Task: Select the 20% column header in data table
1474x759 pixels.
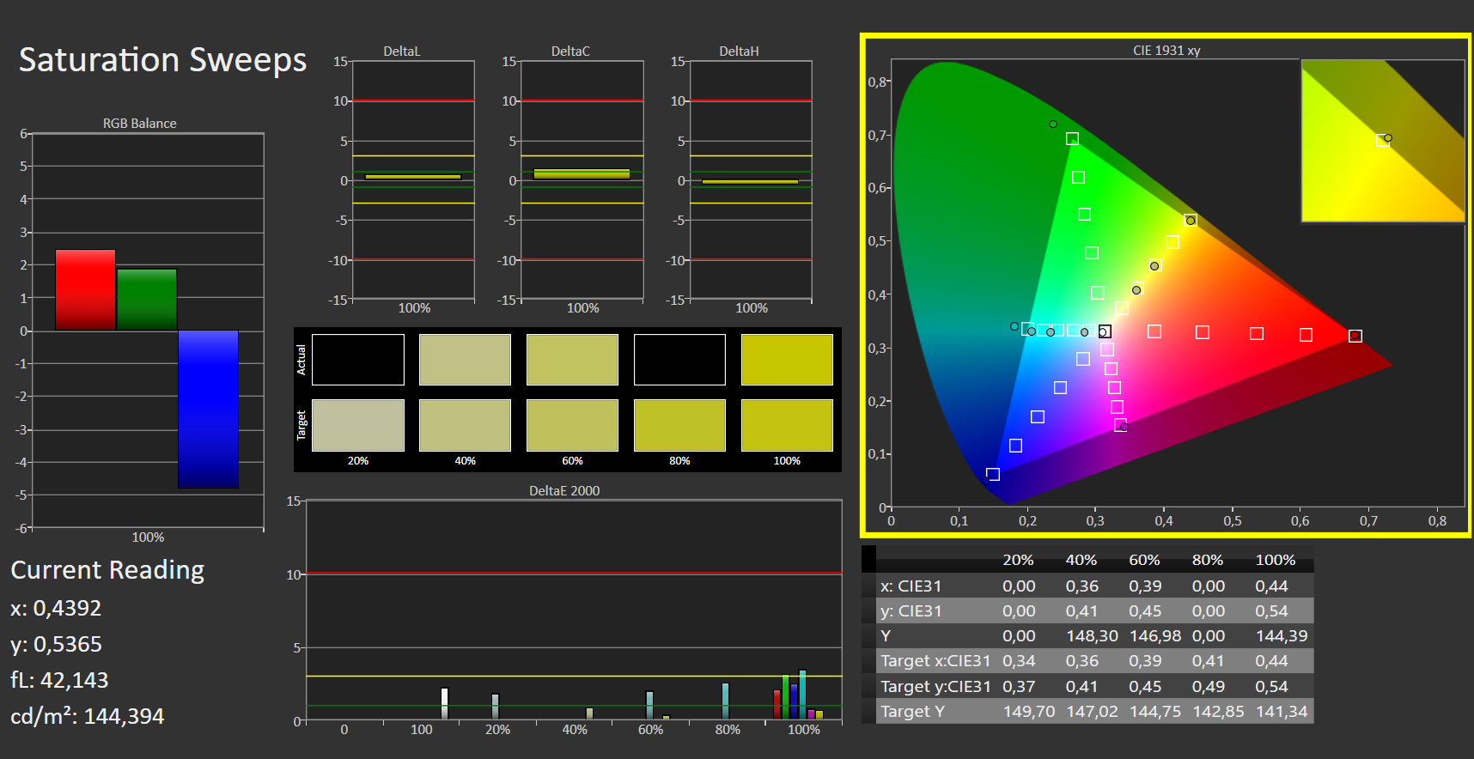Action: (1018, 560)
